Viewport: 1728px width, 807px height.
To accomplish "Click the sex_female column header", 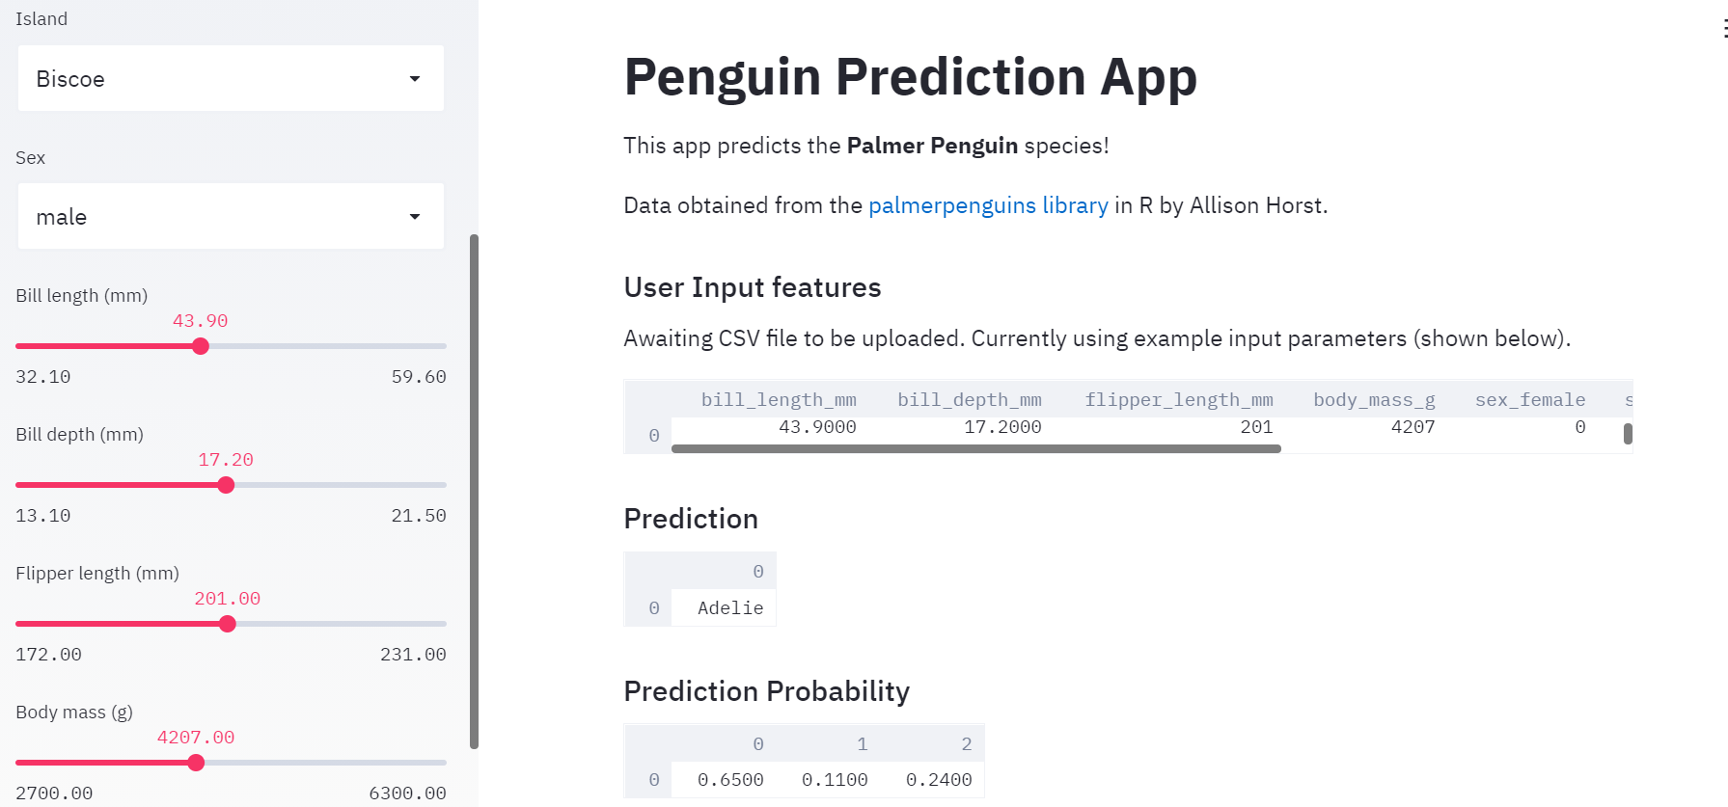I will 1530,399.
